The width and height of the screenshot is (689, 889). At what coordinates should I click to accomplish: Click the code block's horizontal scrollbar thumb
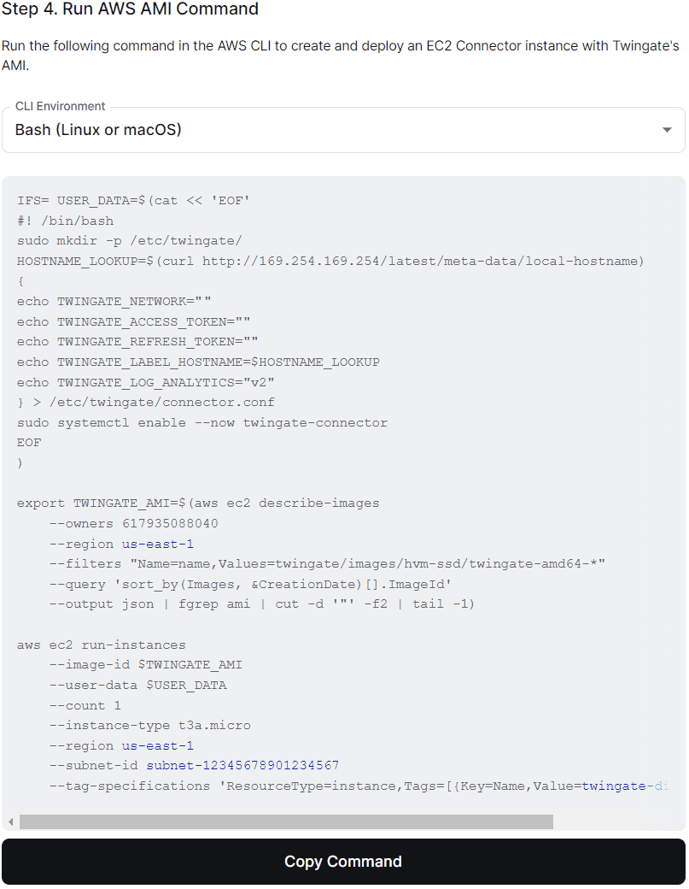click(x=286, y=821)
